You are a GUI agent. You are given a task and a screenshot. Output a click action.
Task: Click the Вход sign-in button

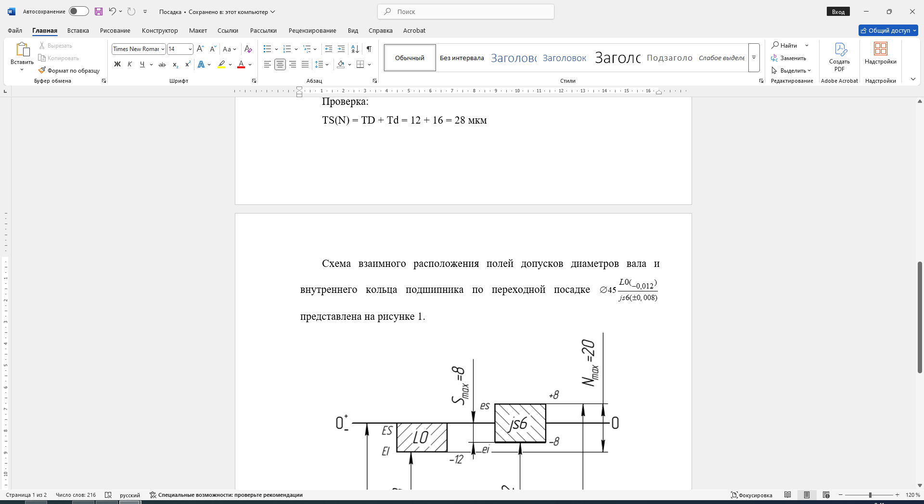[838, 12]
